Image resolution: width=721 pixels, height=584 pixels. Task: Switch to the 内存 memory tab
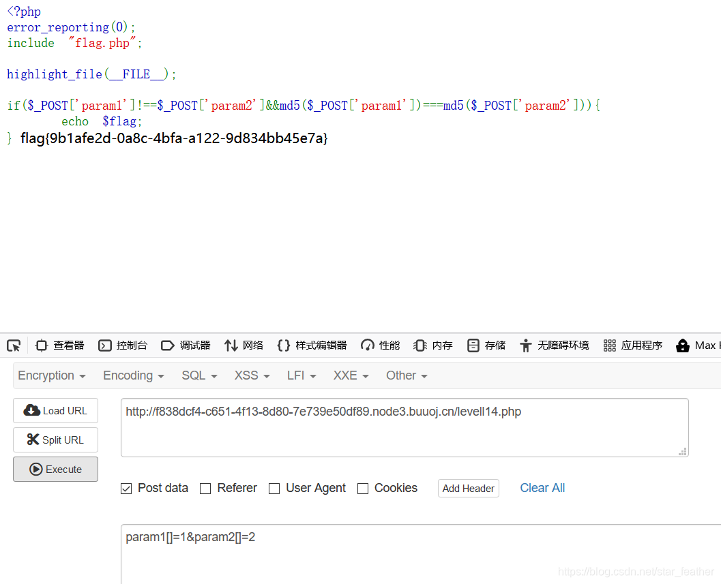click(432, 345)
